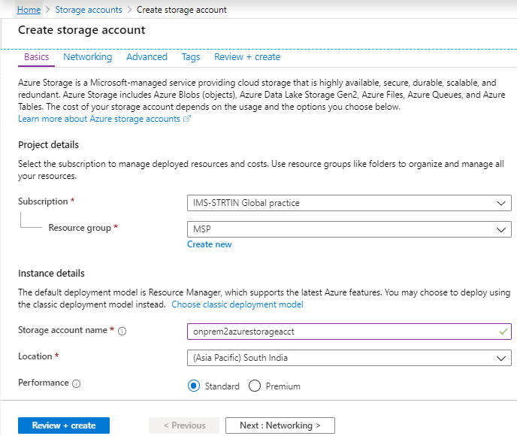Click the Performance info icon
Viewport: 517px width, 436px height.
[76, 383]
